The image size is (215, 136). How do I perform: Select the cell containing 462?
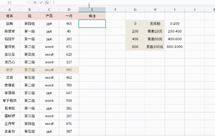(x=69, y=78)
